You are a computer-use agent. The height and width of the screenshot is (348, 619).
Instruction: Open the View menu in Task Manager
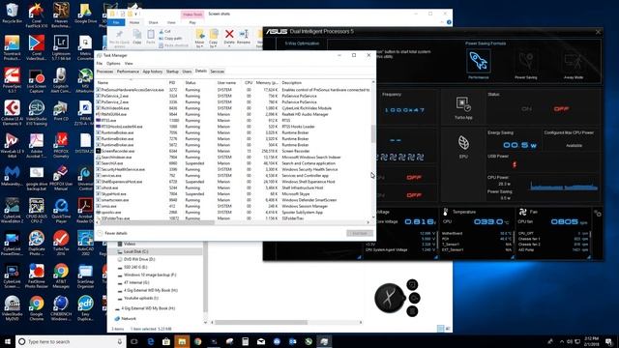coord(129,63)
